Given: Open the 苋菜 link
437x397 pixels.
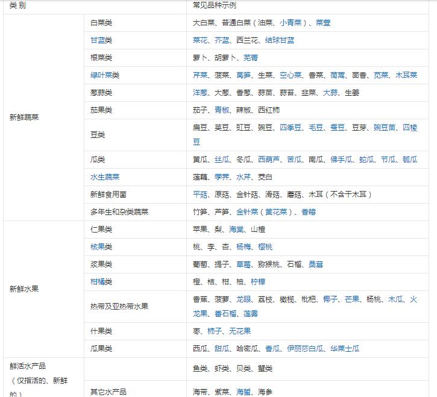Looking at the screenshot, I should click(381, 75).
